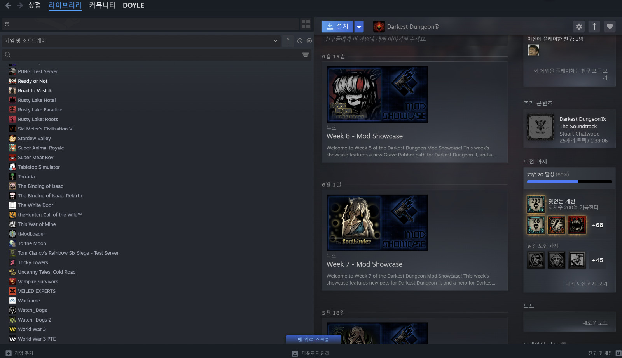Select PUBG: Test Server icon

tap(12, 71)
